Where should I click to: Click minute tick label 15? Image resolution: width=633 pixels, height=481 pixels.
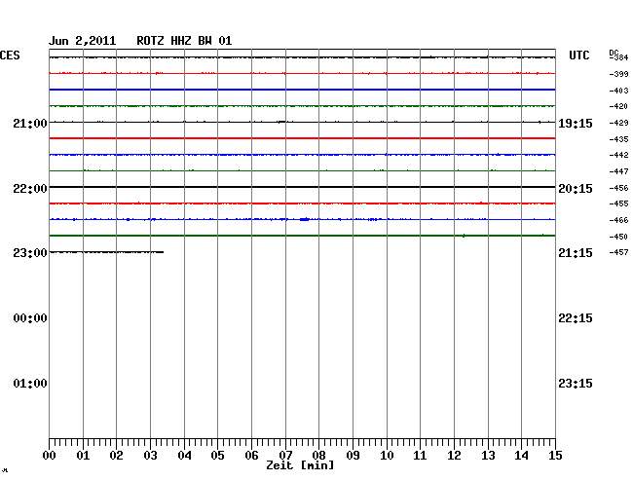pyautogui.click(x=555, y=455)
